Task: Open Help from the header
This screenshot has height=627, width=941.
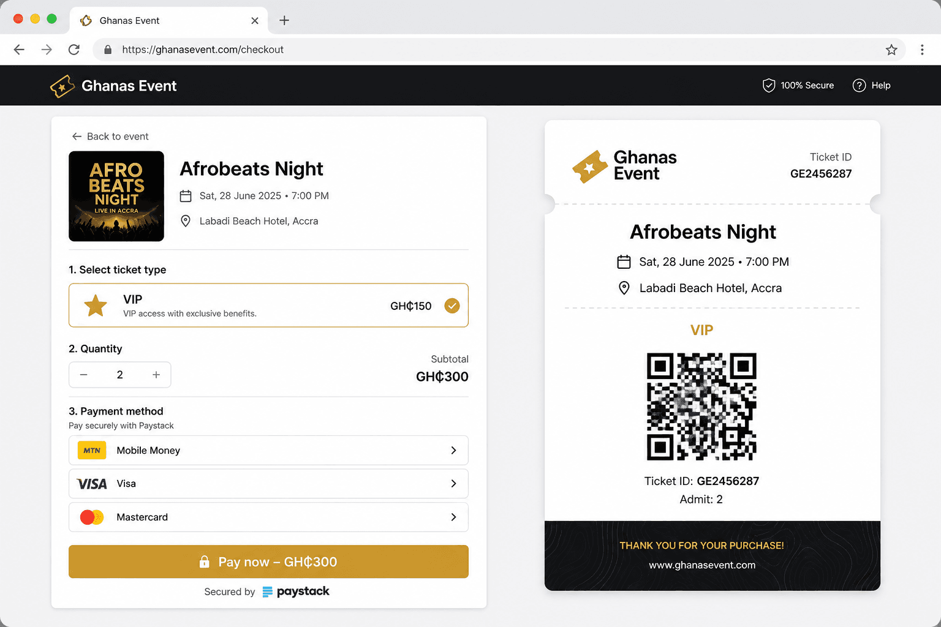Action: tap(871, 85)
